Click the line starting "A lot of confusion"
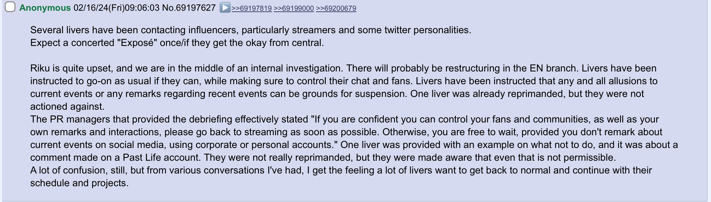Image resolution: width=711 pixels, height=202 pixels. tap(341, 170)
